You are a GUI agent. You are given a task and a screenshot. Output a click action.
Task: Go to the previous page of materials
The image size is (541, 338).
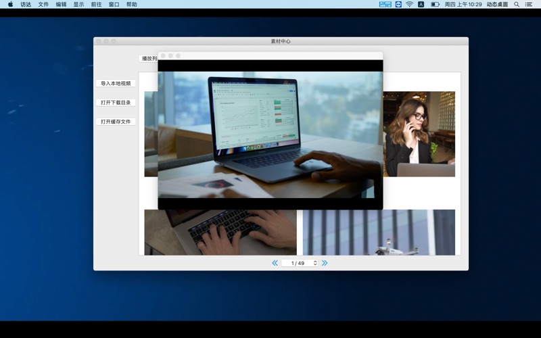[x=275, y=263]
